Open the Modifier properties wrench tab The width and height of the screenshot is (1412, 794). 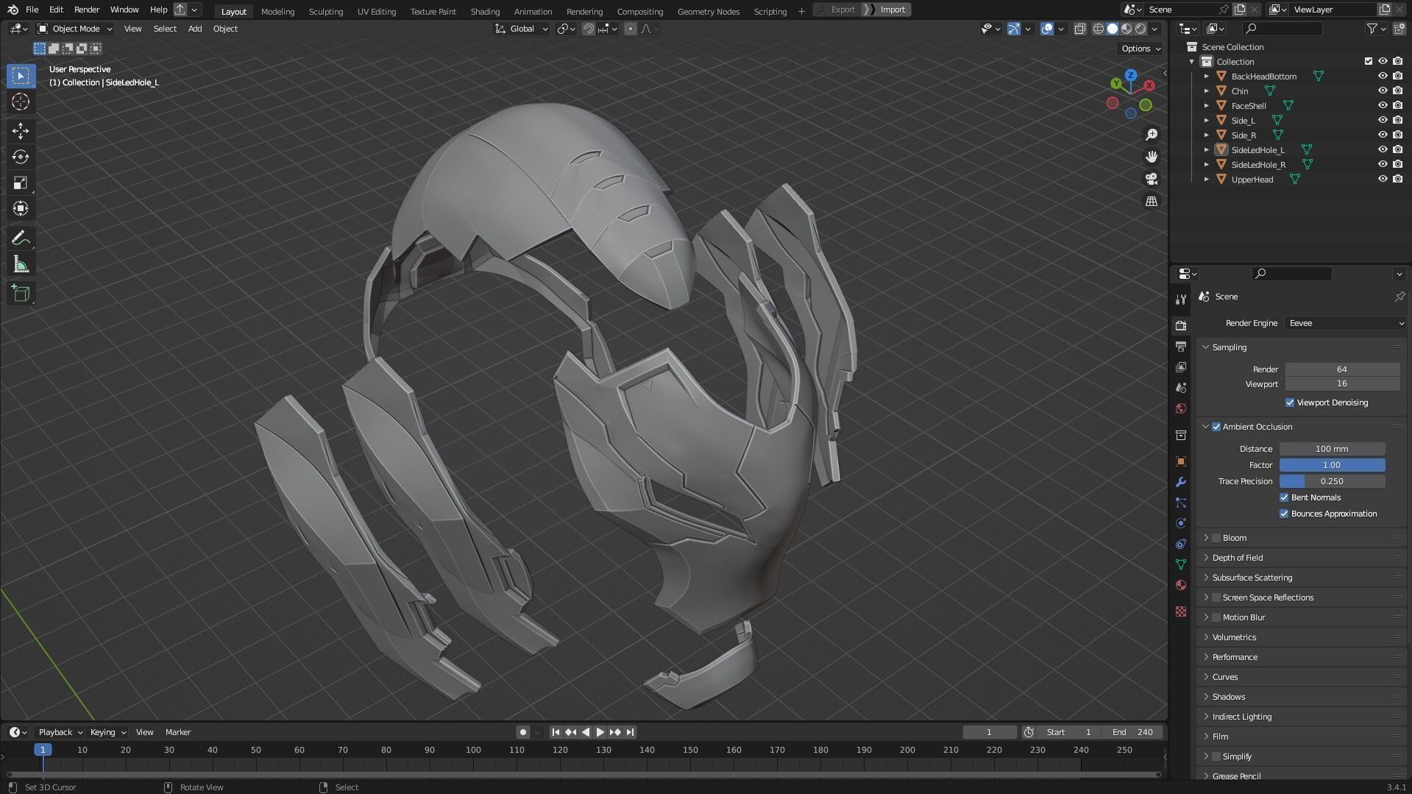pyautogui.click(x=1181, y=482)
